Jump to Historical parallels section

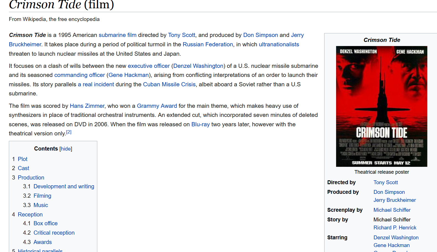point(40,250)
